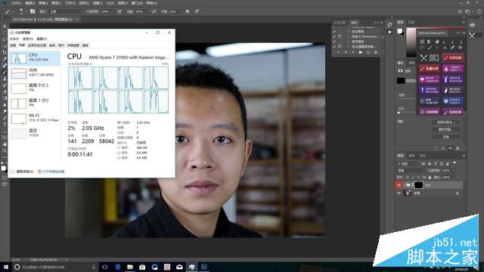Open the brush blending mode dropdown

66,11
